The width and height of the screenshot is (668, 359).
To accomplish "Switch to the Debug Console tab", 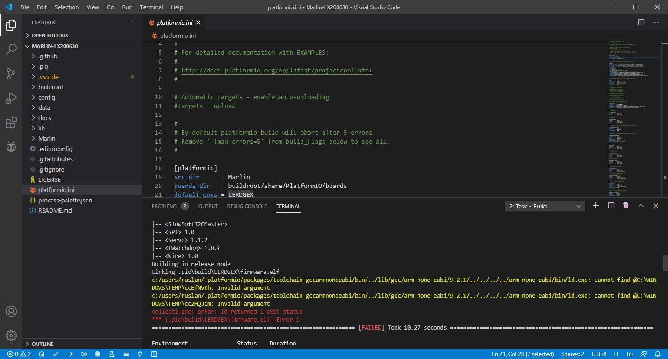I will pyautogui.click(x=247, y=206).
